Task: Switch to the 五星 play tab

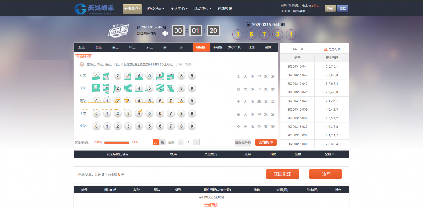Action: (x=82, y=47)
